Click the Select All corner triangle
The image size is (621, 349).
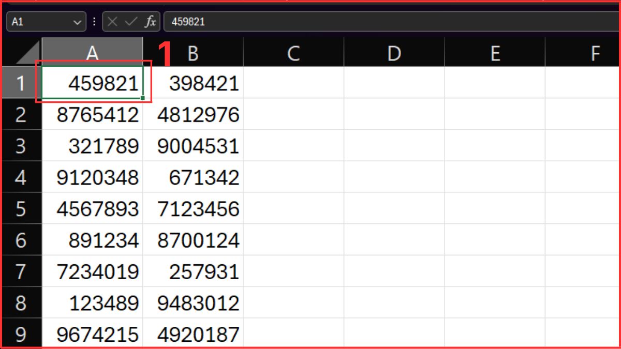(22, 53)
